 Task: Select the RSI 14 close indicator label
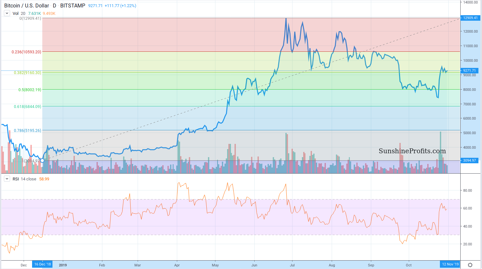click(x=24, y=179)
